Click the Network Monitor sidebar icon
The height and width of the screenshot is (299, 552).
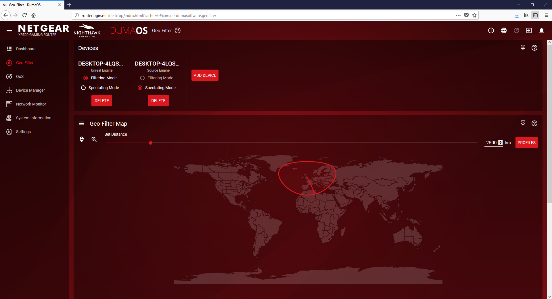point(9,104)
